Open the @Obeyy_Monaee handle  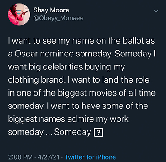click(x=58, y=18)
